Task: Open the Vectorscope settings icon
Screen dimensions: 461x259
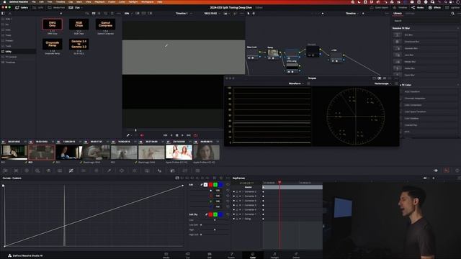Action: 396,83
